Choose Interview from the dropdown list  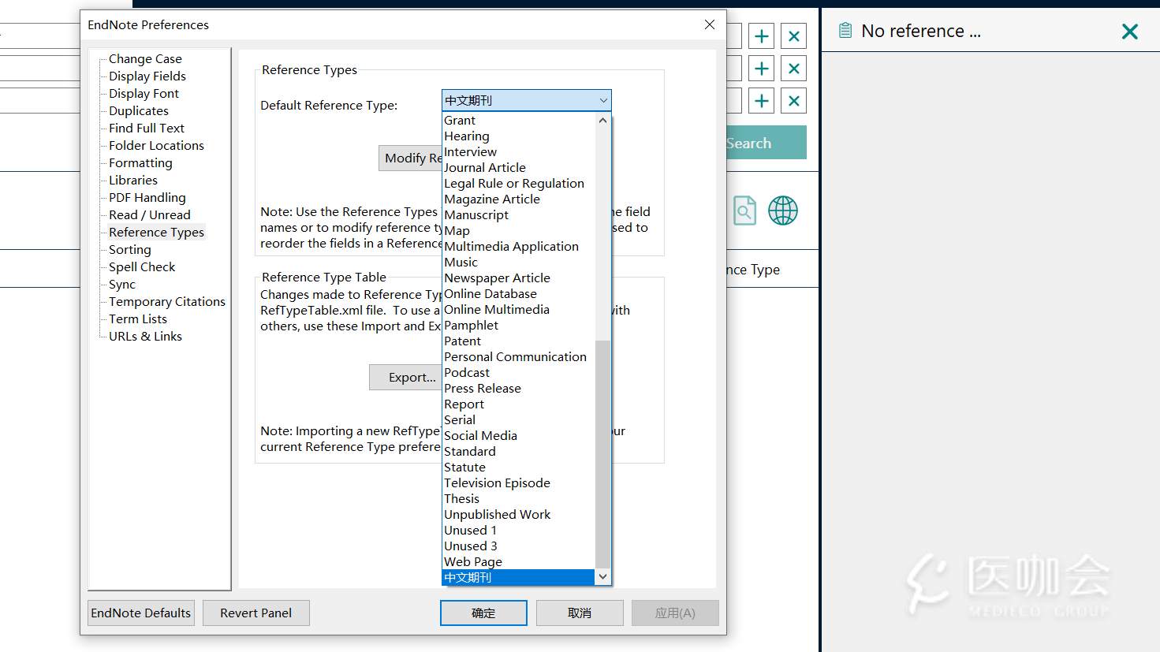click(x=518, y=152)
